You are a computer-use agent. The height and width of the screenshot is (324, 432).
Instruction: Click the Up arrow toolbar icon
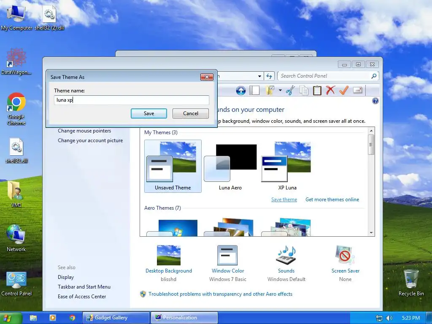(241, 90)
